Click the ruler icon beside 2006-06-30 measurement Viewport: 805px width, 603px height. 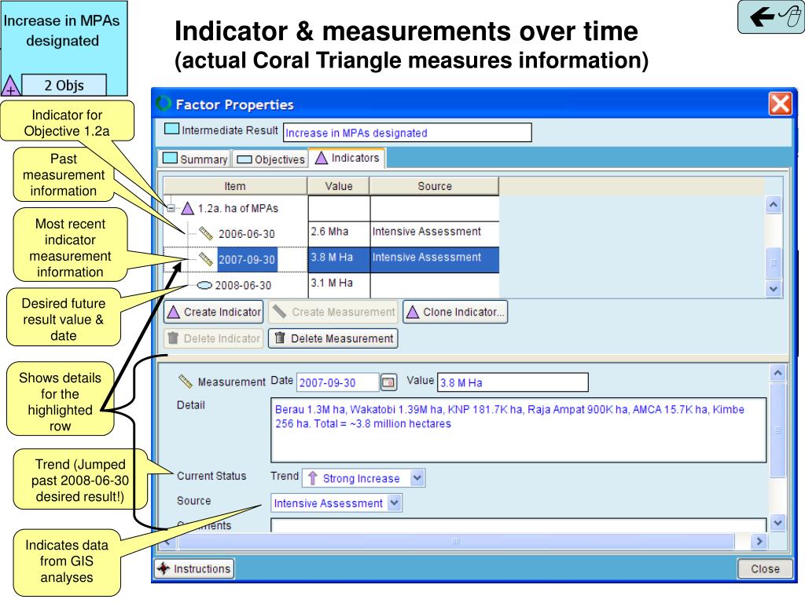tap(205, 233)
